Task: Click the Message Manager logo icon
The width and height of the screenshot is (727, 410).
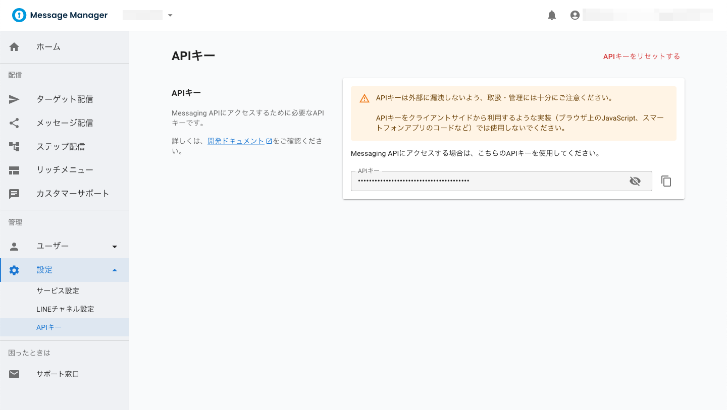Action: (19, 15)
